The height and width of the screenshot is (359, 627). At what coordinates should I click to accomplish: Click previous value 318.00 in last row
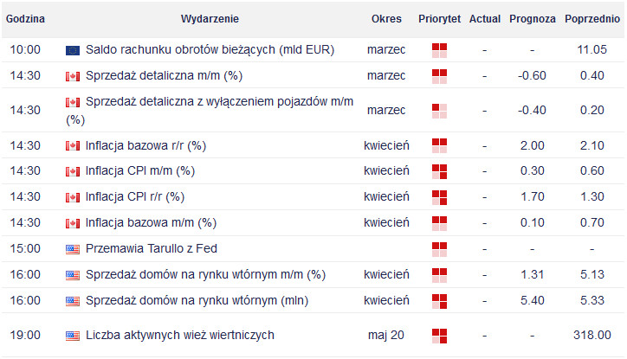(x=592, y=335)
